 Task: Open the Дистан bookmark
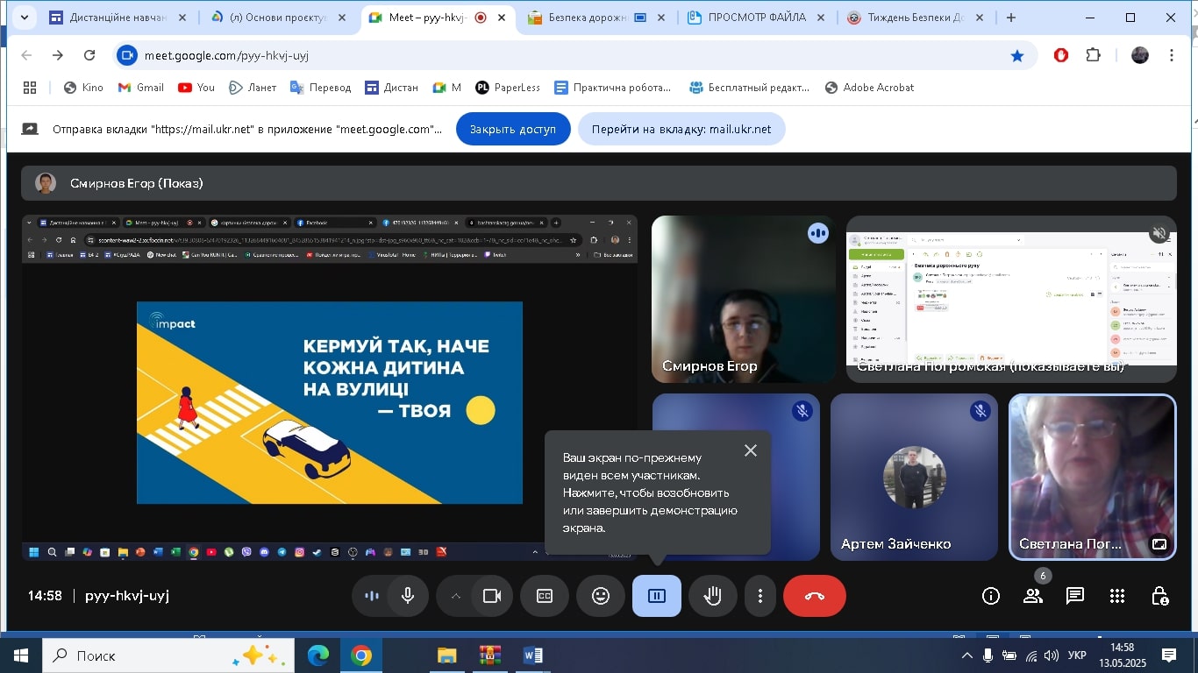pos(391,88)
